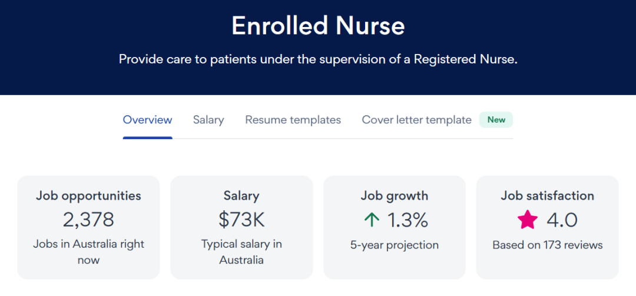The image size is (636, 296).
Task: Switch to the Overview tab
Action: pos(147,120)
